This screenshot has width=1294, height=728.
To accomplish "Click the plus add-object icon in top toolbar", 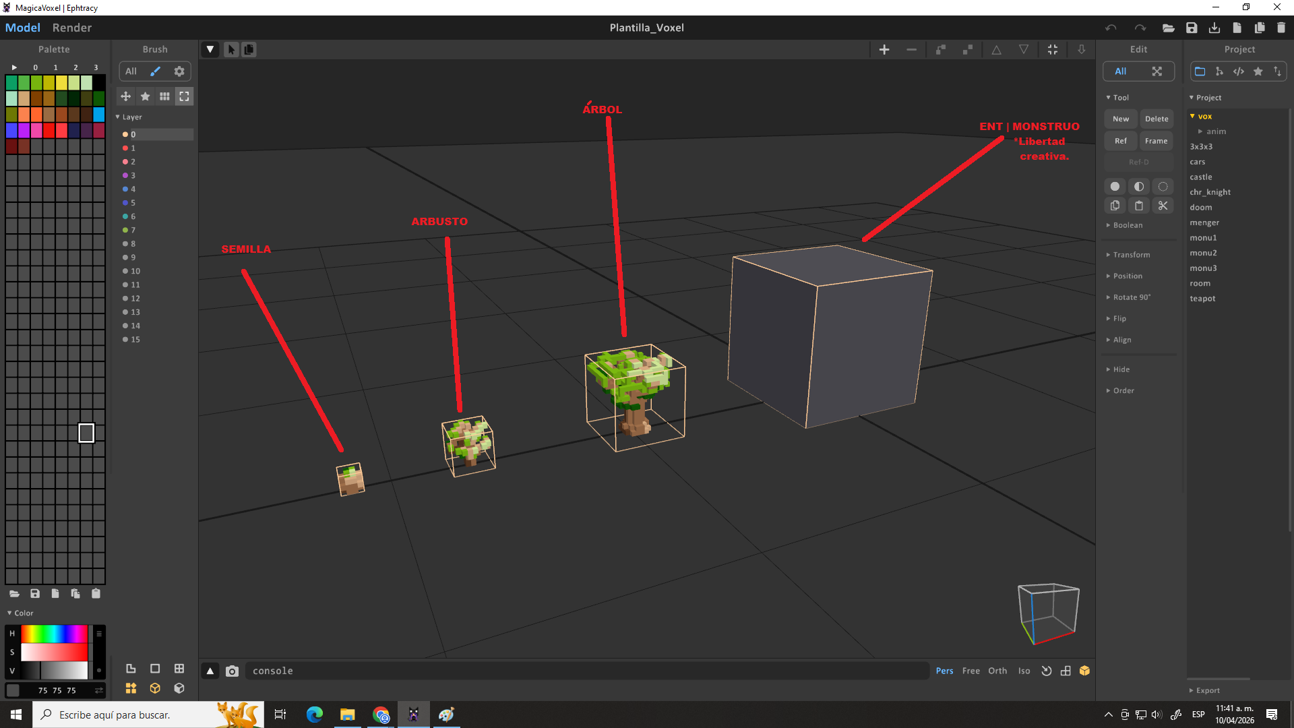I will coord(884,49).
